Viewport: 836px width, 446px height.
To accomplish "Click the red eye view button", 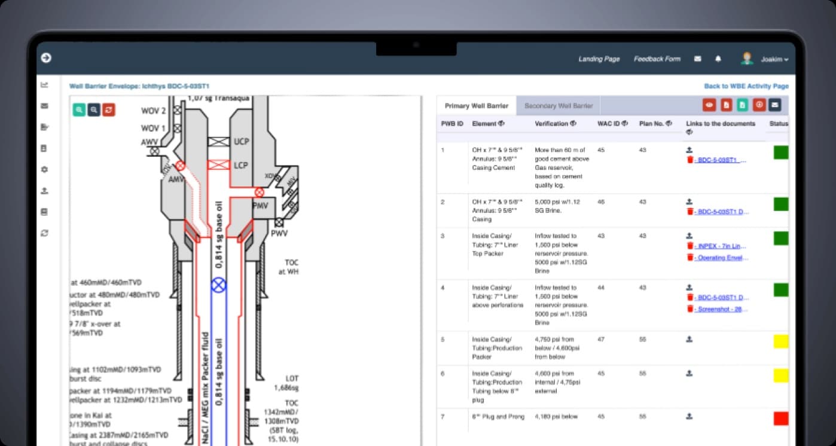I will pyautogui.click(x=709, y=105).
